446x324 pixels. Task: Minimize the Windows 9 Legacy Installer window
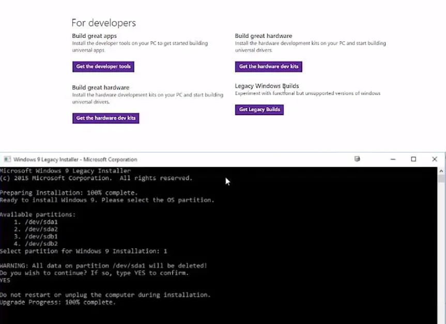pyautogui.click(x=392, y=159)
